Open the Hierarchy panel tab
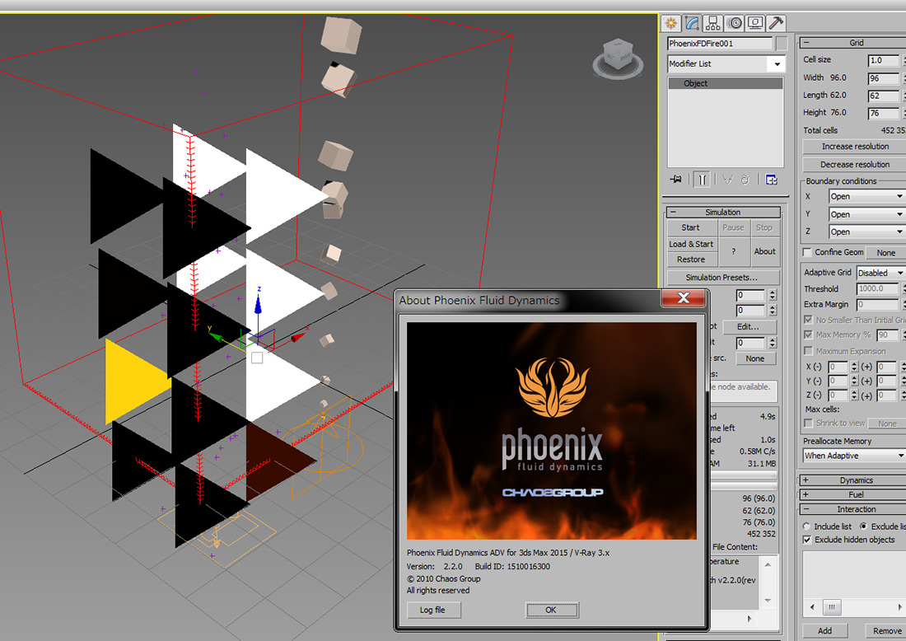906x641 pixels. coord(713,23)
